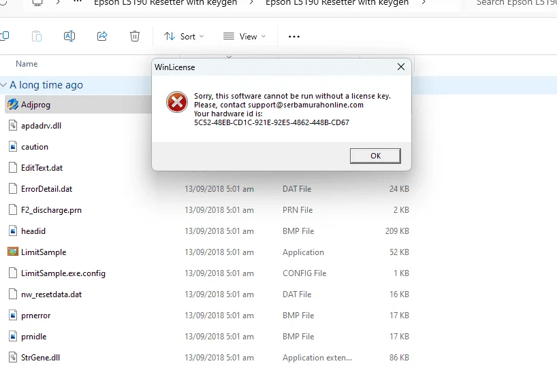Click the hardware id text in dialog

click(272, 122)
